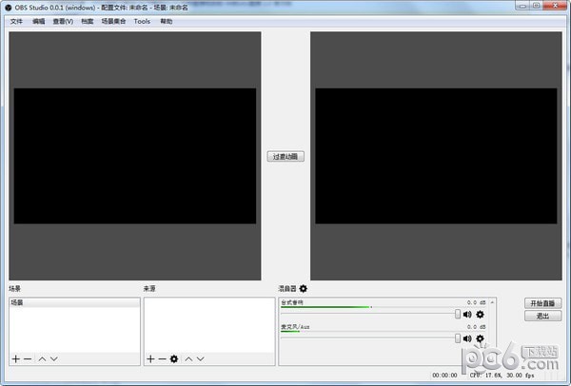Image resolution: width=571 pixels, height=386 pixels.
Task: Open the Tools menu
Action: (142, 22)
